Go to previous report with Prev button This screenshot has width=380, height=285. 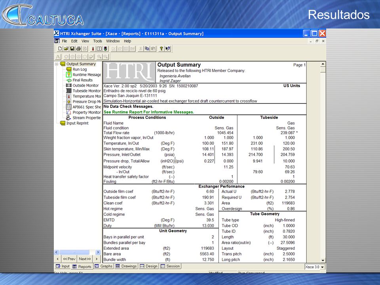click(x=69, y=259)
